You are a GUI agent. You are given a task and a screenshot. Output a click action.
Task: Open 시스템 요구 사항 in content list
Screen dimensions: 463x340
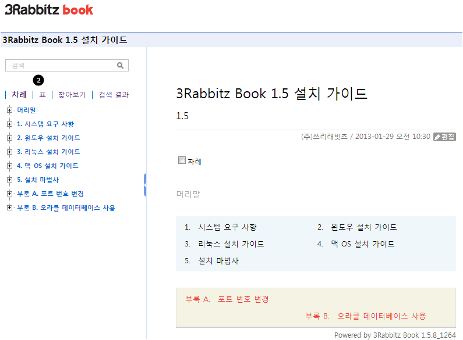pyautogui.click(x=227, y=227)
